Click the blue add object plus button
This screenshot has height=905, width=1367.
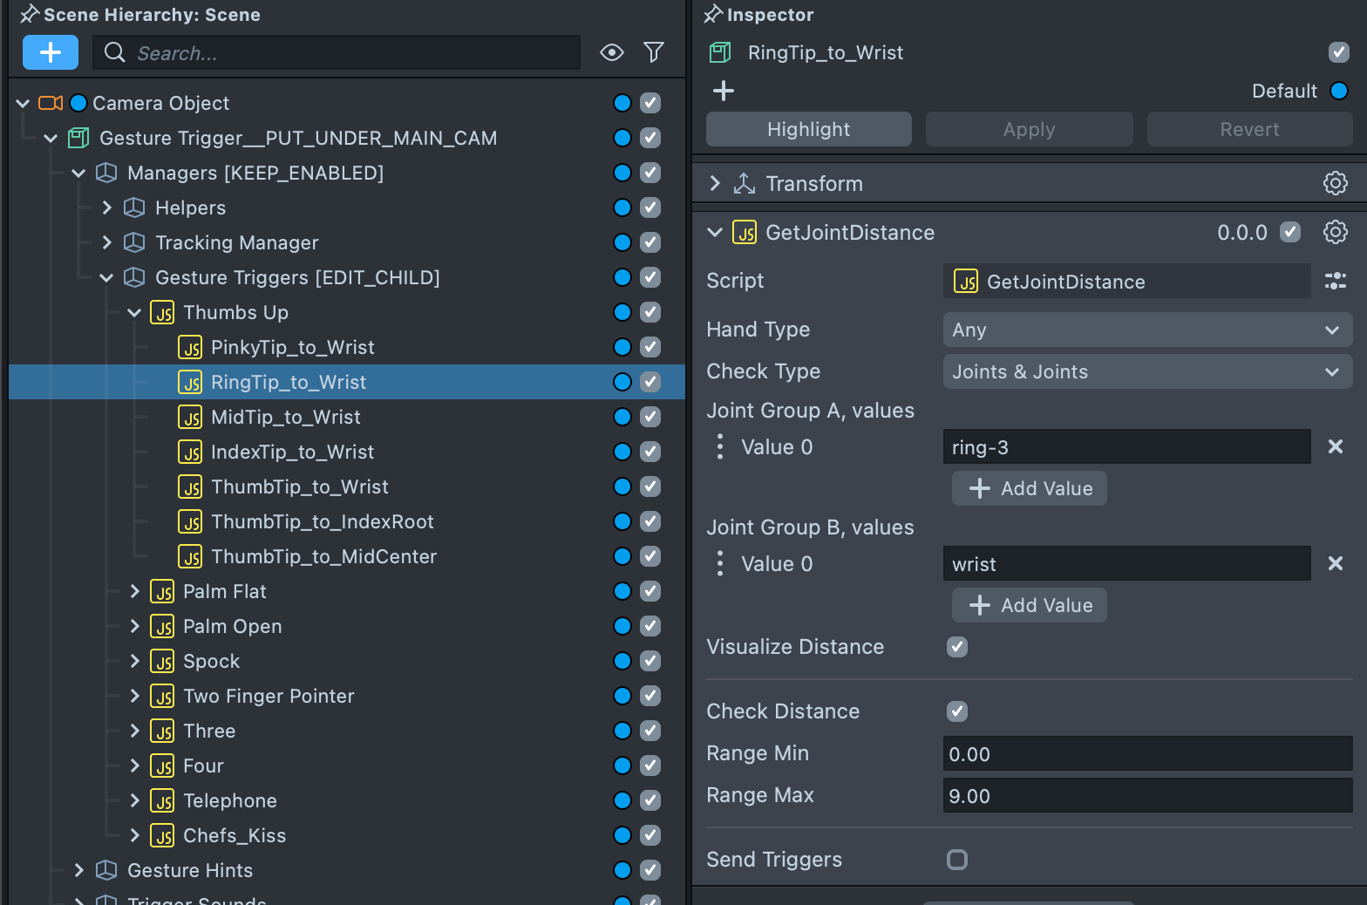point(51,52)
